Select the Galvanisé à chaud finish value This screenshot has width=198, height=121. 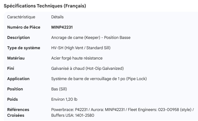point(87,68)
